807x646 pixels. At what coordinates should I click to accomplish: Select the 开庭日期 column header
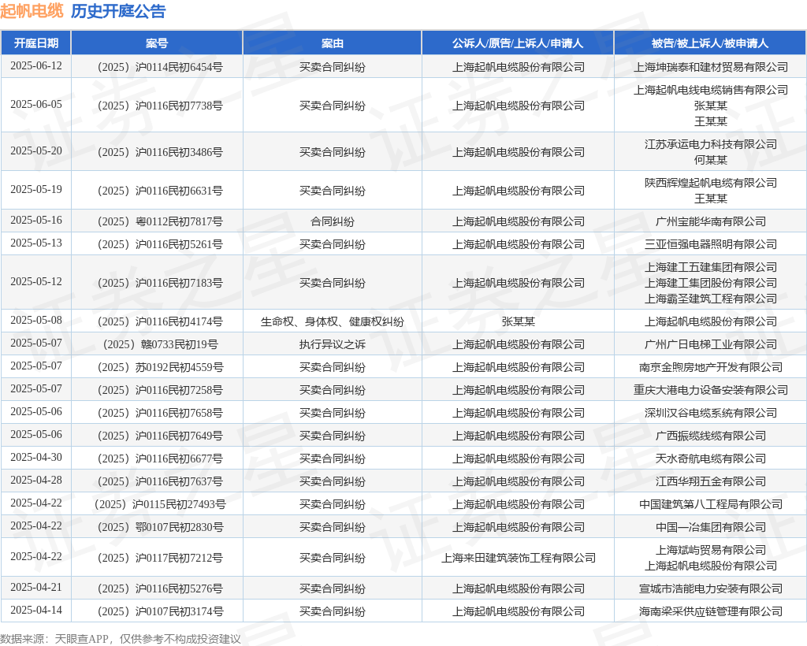(36, 43)
